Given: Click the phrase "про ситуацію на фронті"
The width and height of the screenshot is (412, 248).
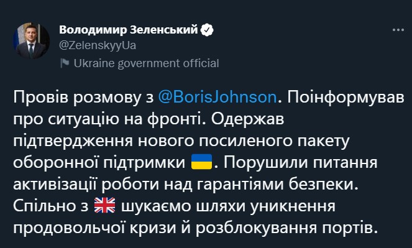Looking at the screenshot, I should point(106,119).
